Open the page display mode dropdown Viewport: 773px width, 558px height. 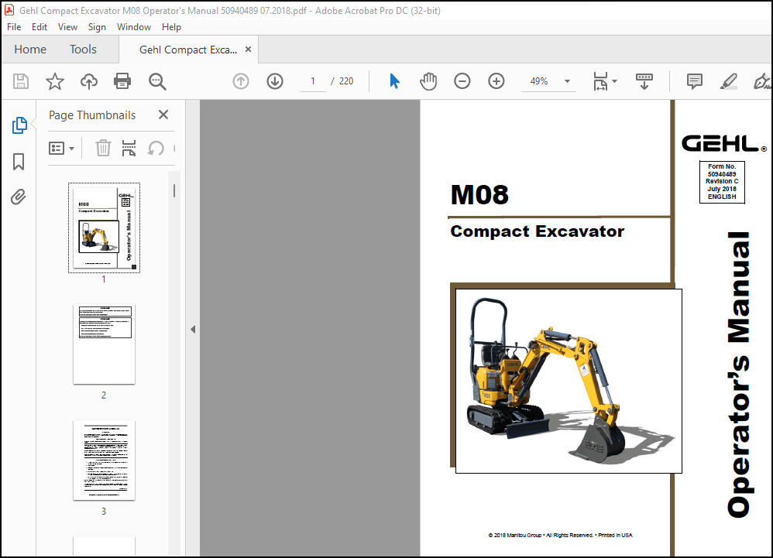coord(603,80)
